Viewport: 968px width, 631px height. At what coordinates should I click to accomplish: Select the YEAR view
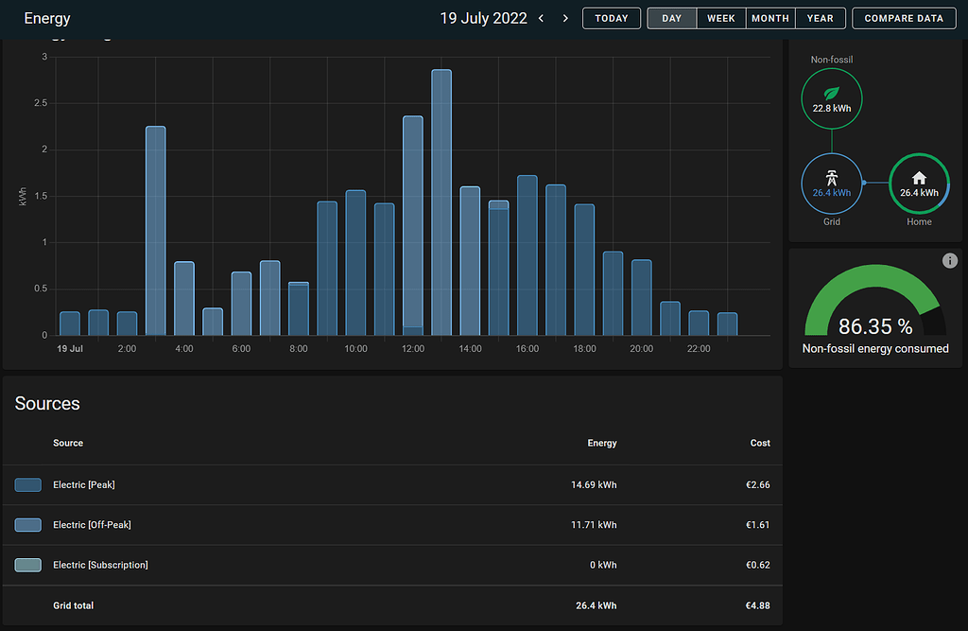pyautogui.click(x=819, y=17)
